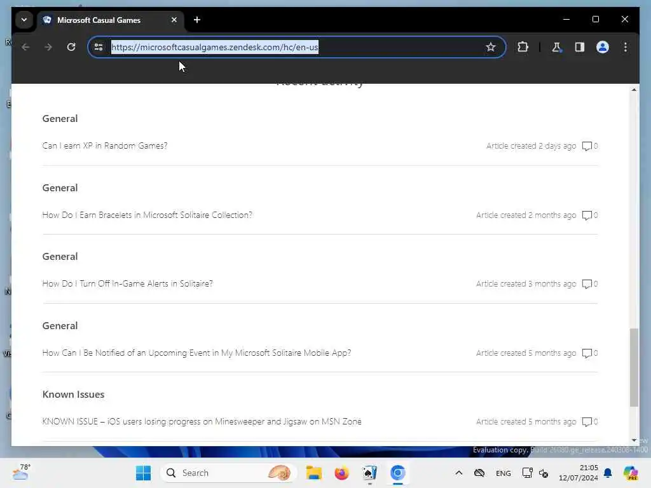Click the ENG language indicator
The image size is (651, 488).
504,473
